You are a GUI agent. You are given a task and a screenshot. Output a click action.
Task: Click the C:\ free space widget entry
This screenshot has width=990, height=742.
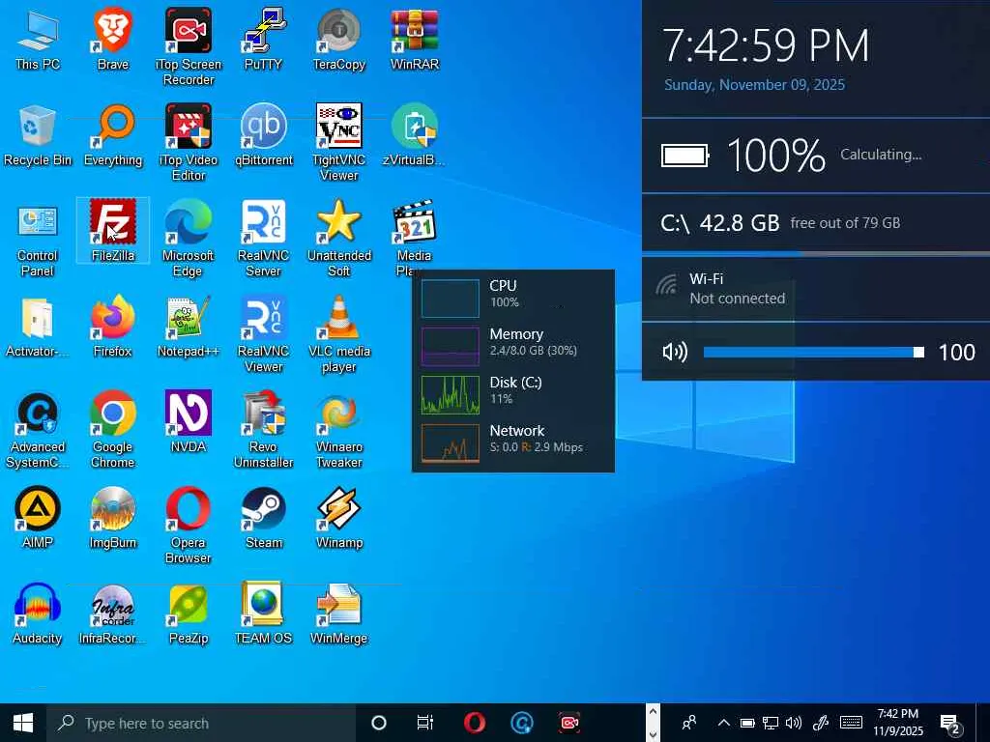pyautogui.click(x=816, y=223)
